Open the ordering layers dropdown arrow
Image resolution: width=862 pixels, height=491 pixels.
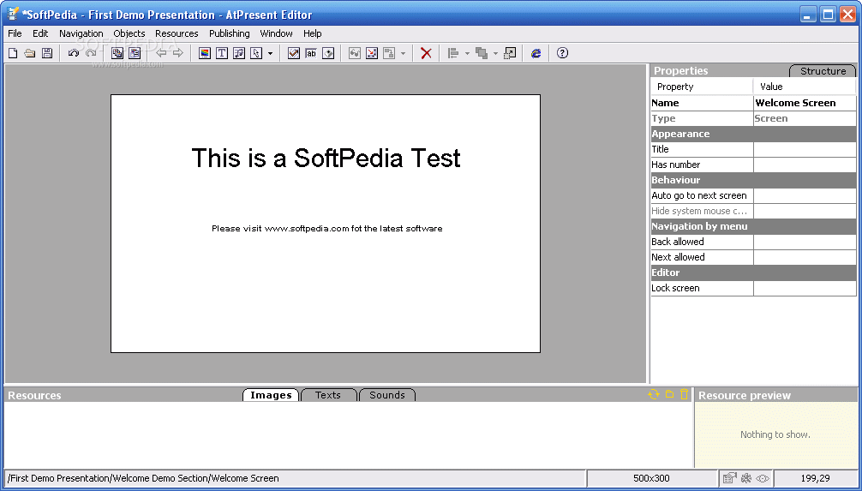pos(495,53)
